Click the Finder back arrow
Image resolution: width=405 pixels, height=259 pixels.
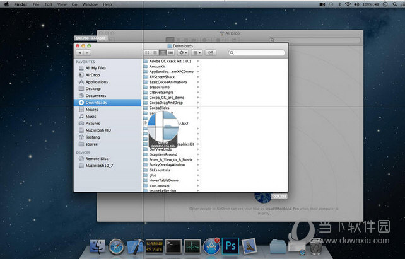pos(80,53)
